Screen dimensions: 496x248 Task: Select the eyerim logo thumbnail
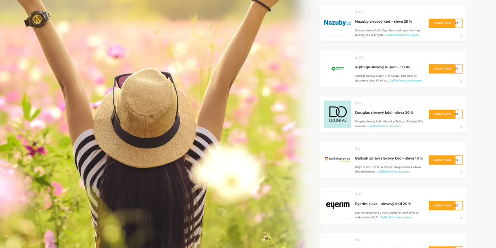(x=337, y=205)
